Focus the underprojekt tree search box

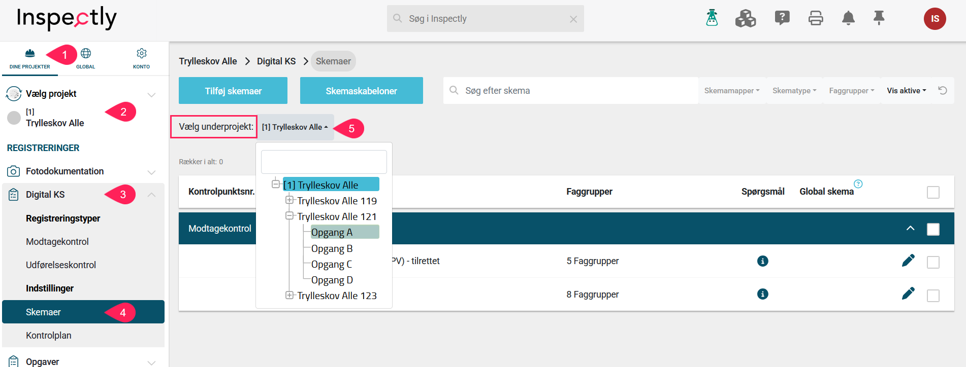[324, 162]
